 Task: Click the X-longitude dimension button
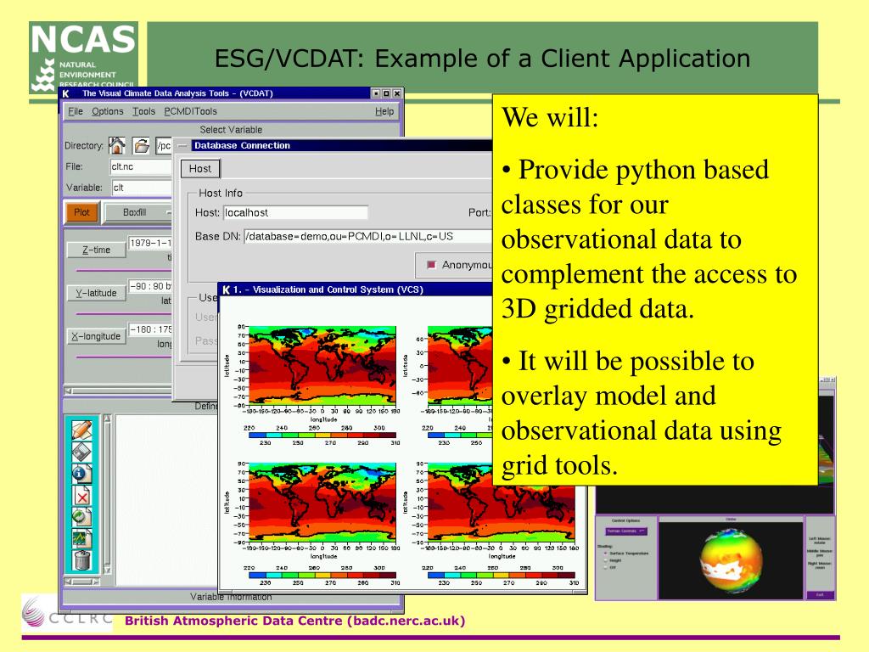97,336
